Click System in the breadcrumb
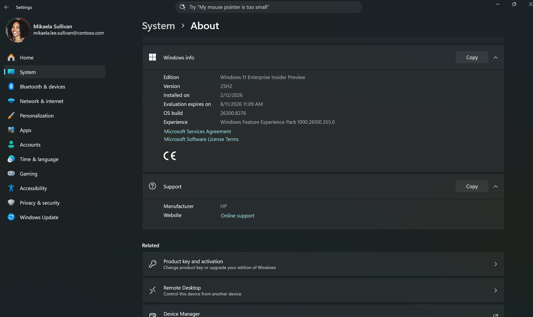Image resolution: width=533 pixels, height=317 pixels. [158, 26]
